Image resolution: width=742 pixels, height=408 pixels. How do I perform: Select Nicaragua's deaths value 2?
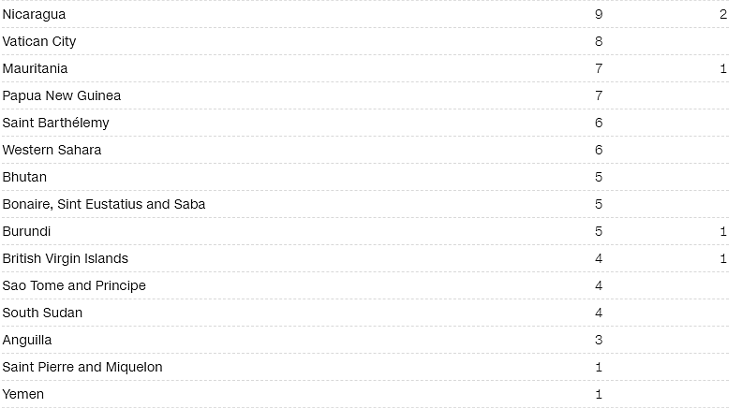(x=723, y=14)
